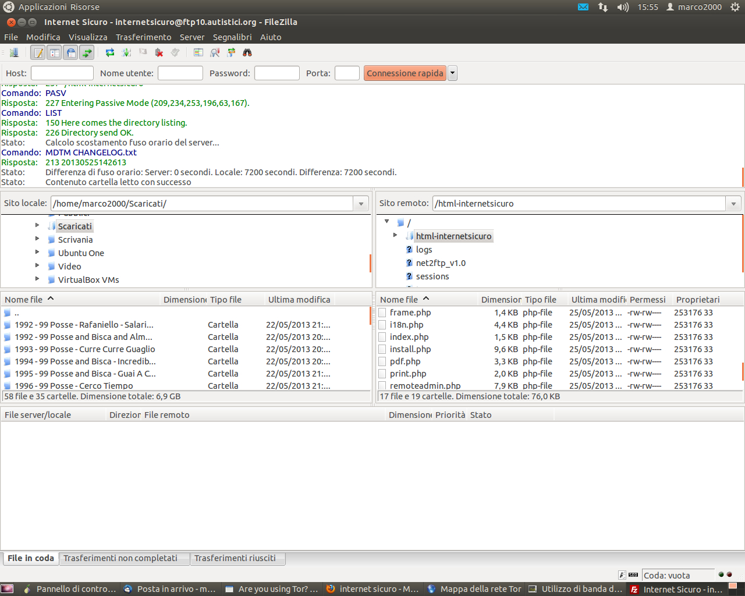Open the Visualizza menu
Screen dimensions: 745x596
click(88, 37)
